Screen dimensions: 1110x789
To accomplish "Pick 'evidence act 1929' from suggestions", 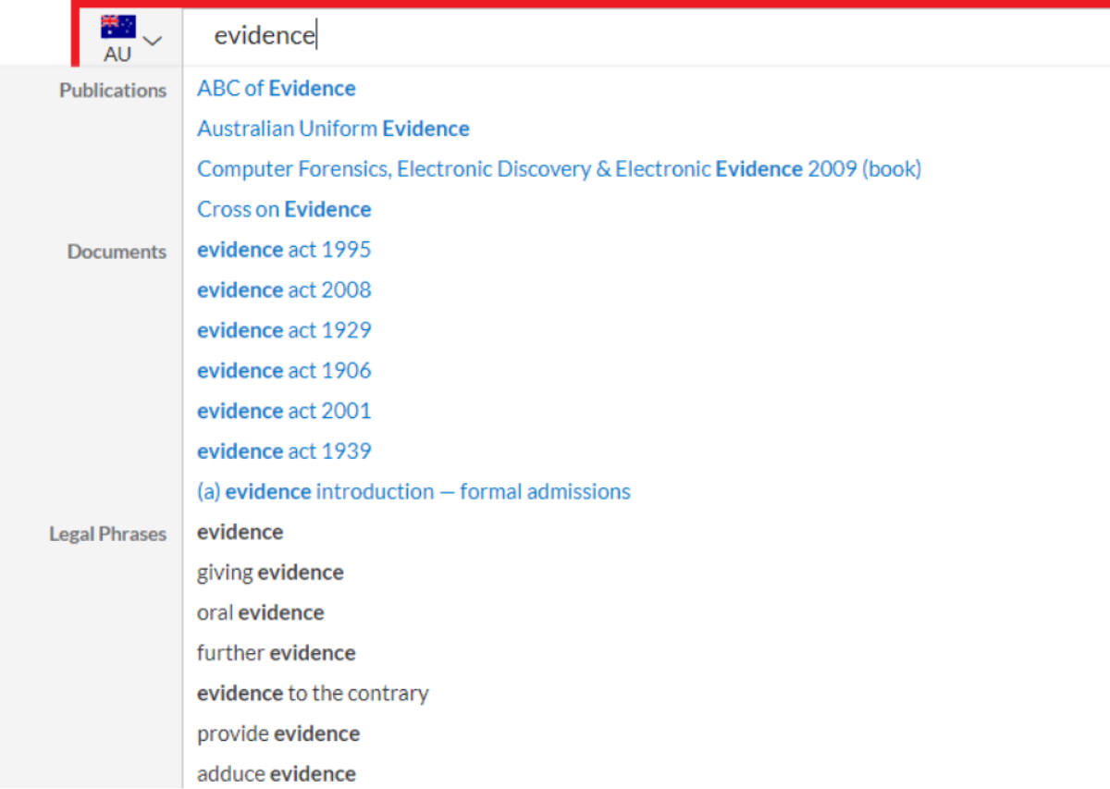I will coord(284,330).
